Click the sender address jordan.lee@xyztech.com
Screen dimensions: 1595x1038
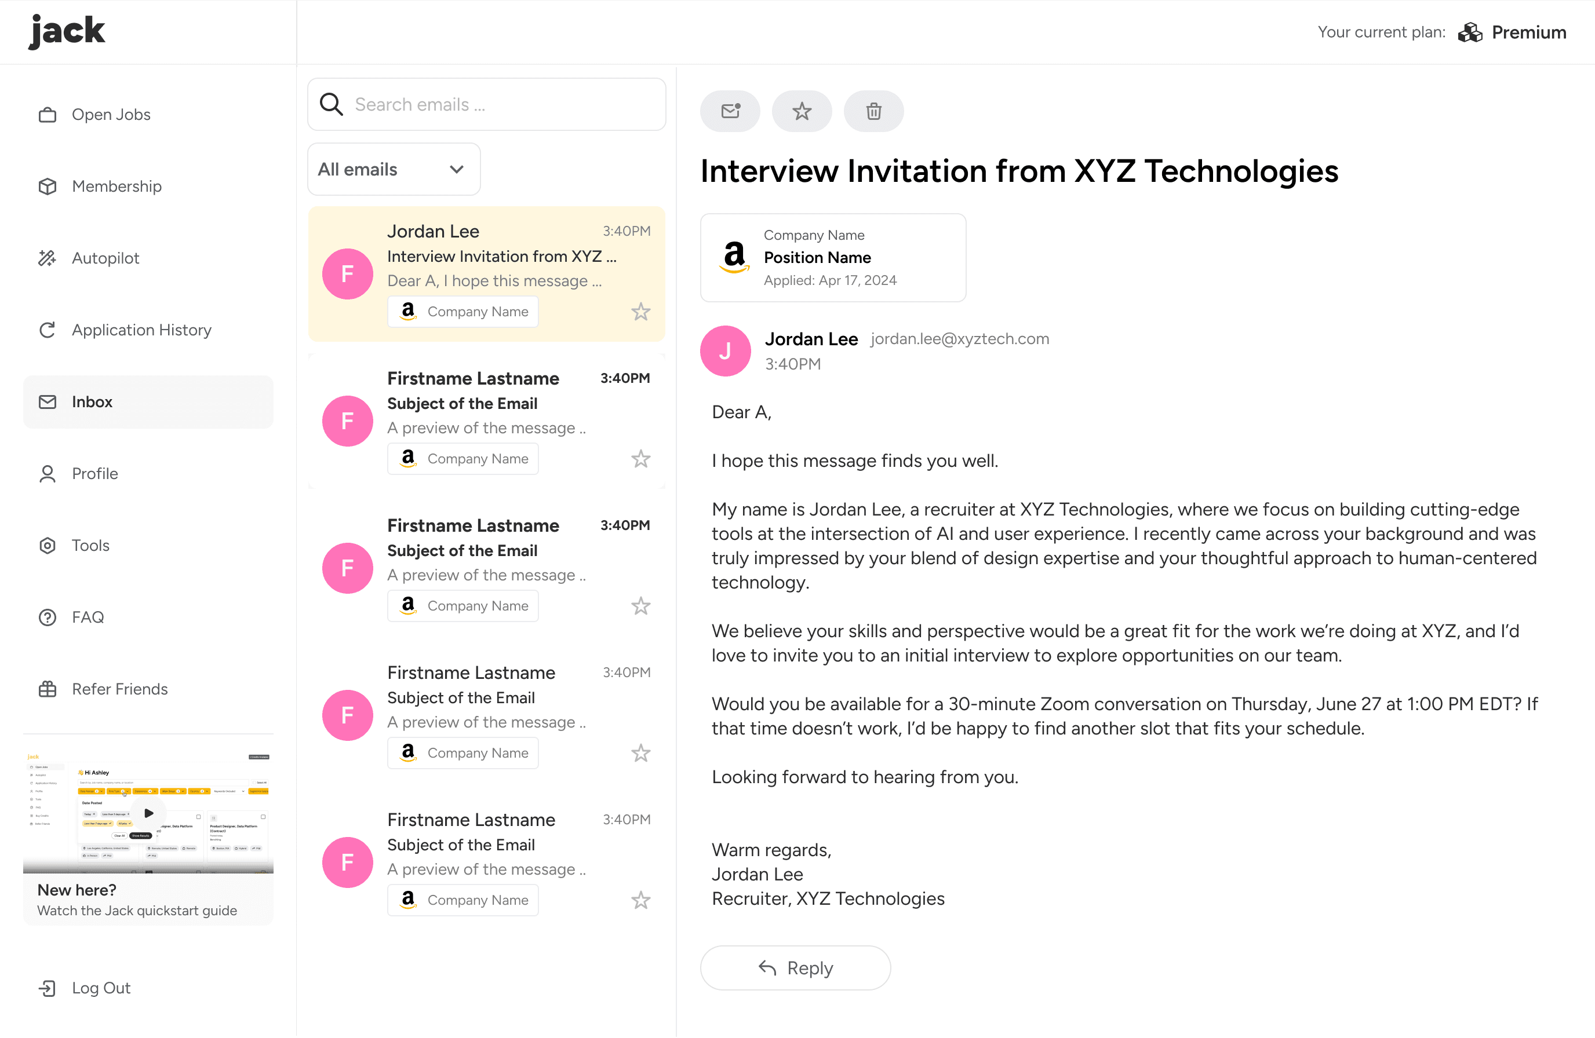click(x=960, y=339)
